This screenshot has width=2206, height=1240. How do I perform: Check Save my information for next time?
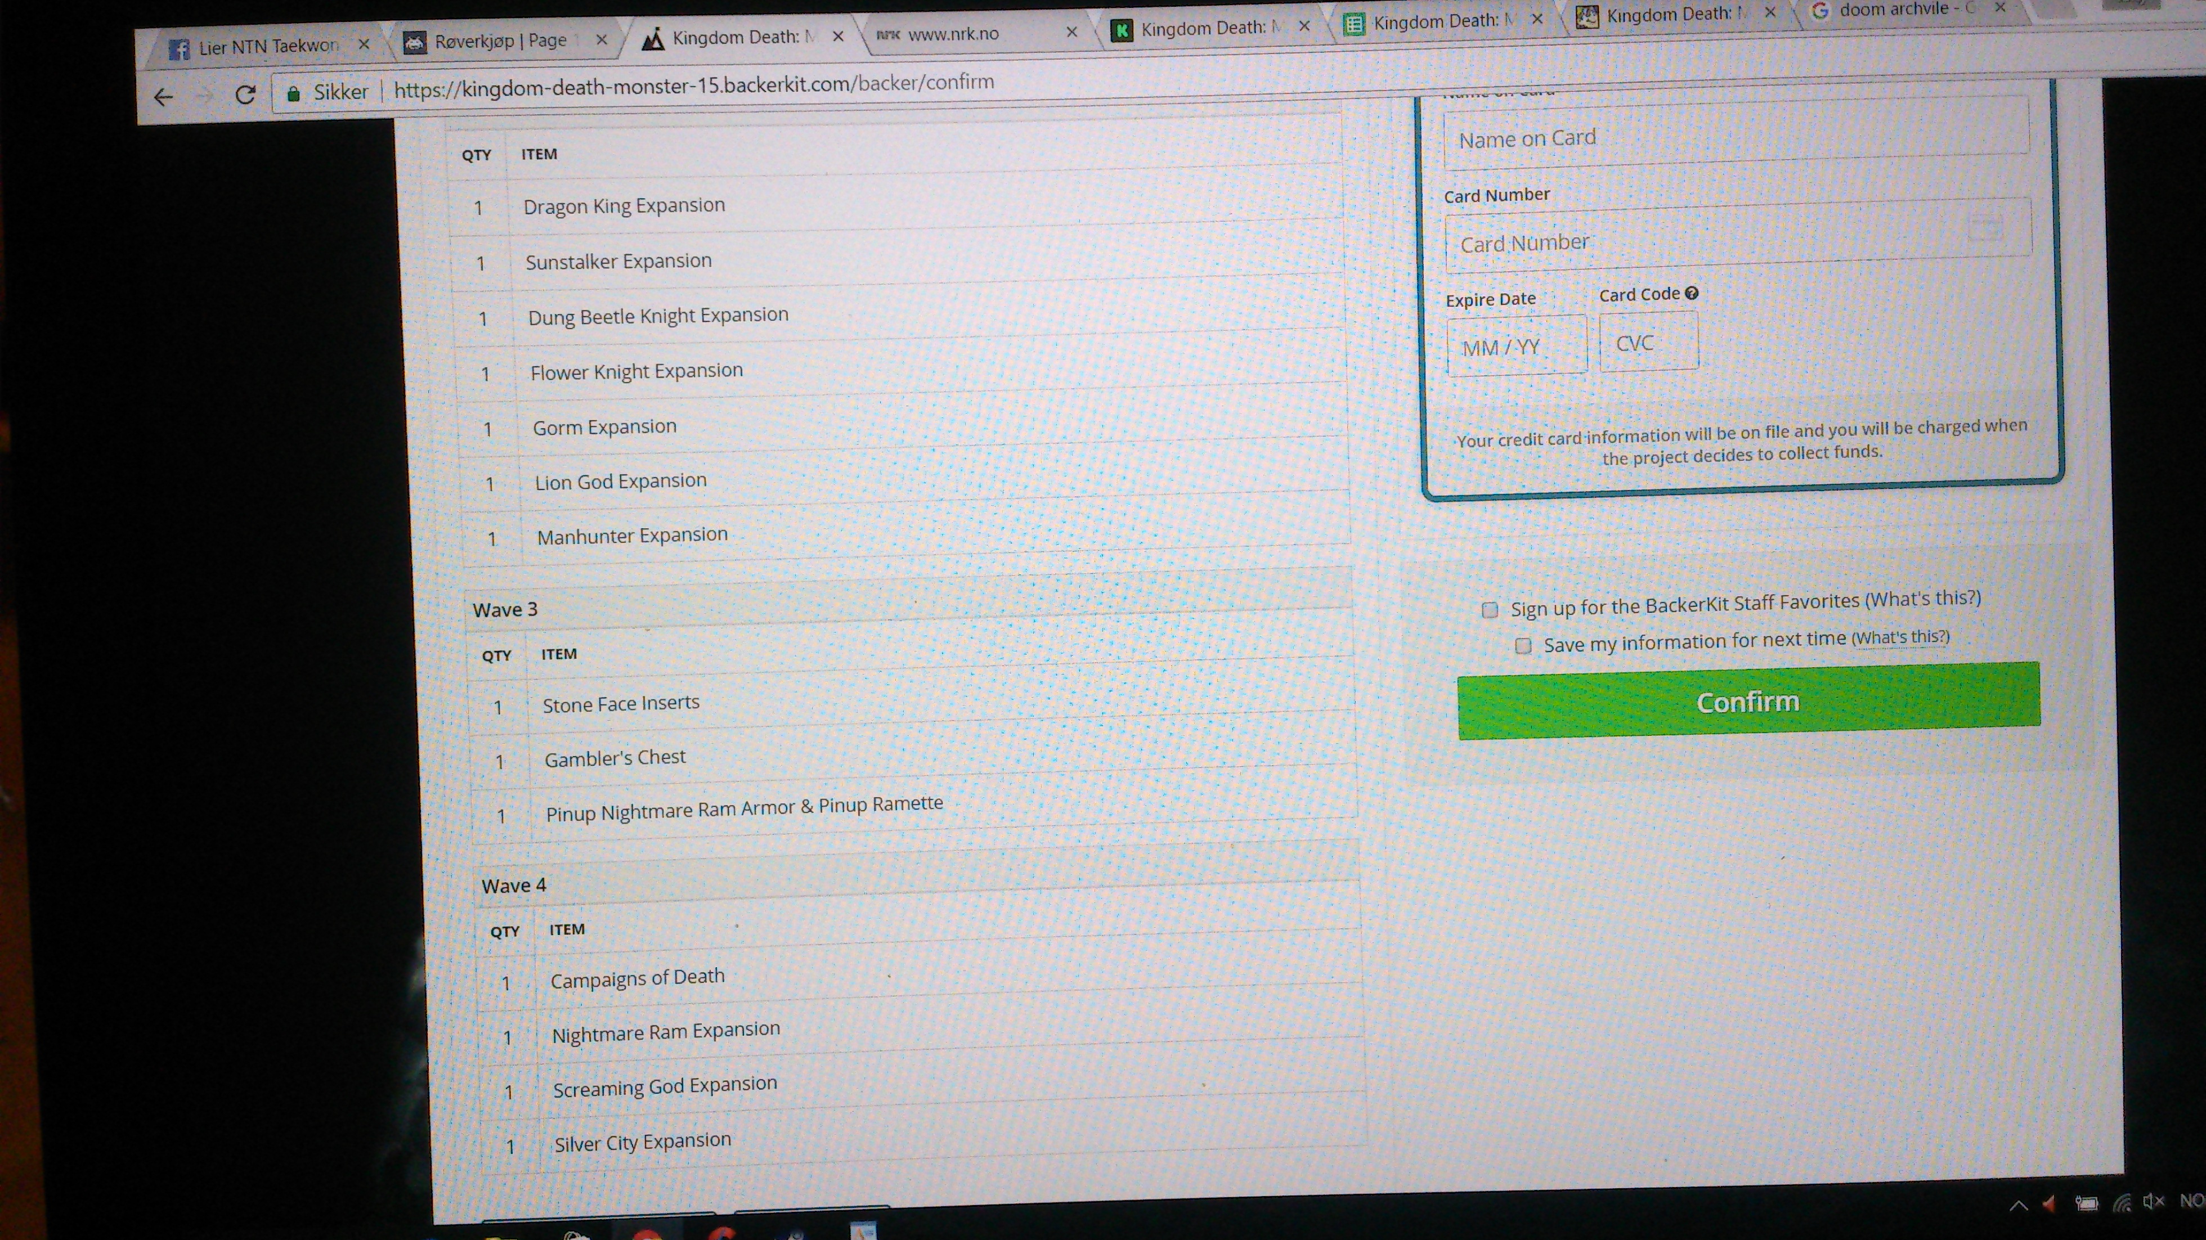(x=1523, y=646)
